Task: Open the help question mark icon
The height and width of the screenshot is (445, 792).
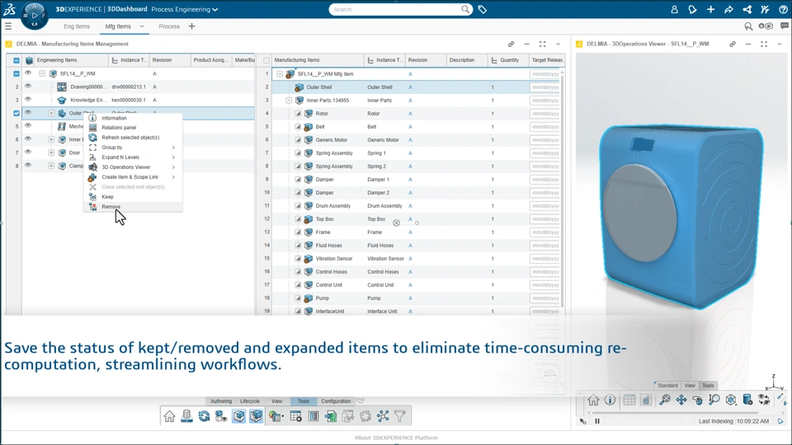Action: coord(784,10)
